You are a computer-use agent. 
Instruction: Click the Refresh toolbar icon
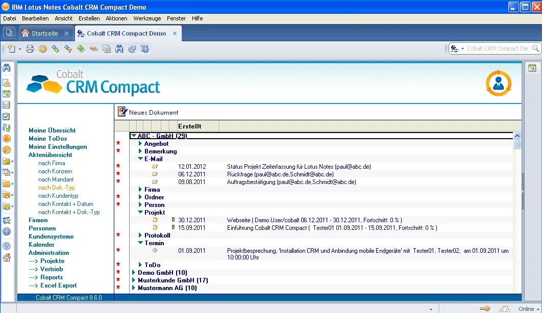coord(132,49)
